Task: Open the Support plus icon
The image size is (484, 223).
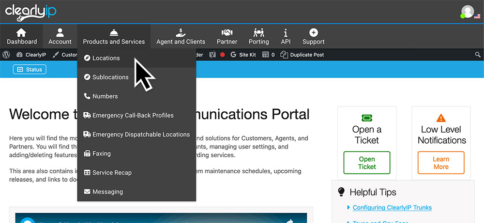Action: pos(313,33)
